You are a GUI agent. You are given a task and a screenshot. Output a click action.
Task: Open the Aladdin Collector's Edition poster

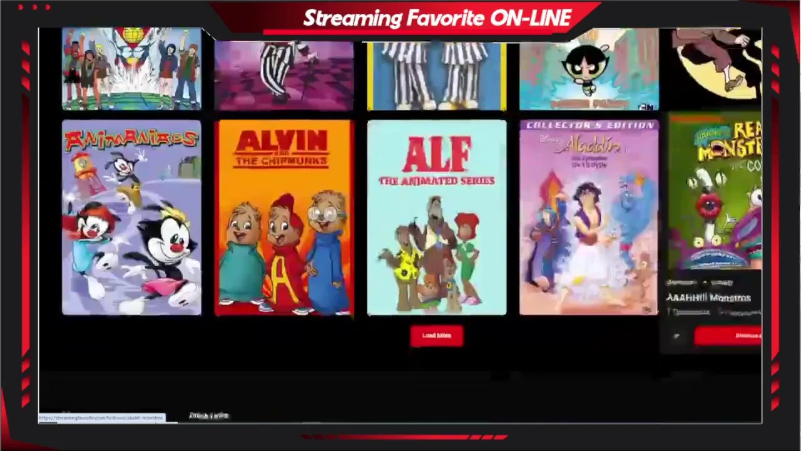point(589,217)
